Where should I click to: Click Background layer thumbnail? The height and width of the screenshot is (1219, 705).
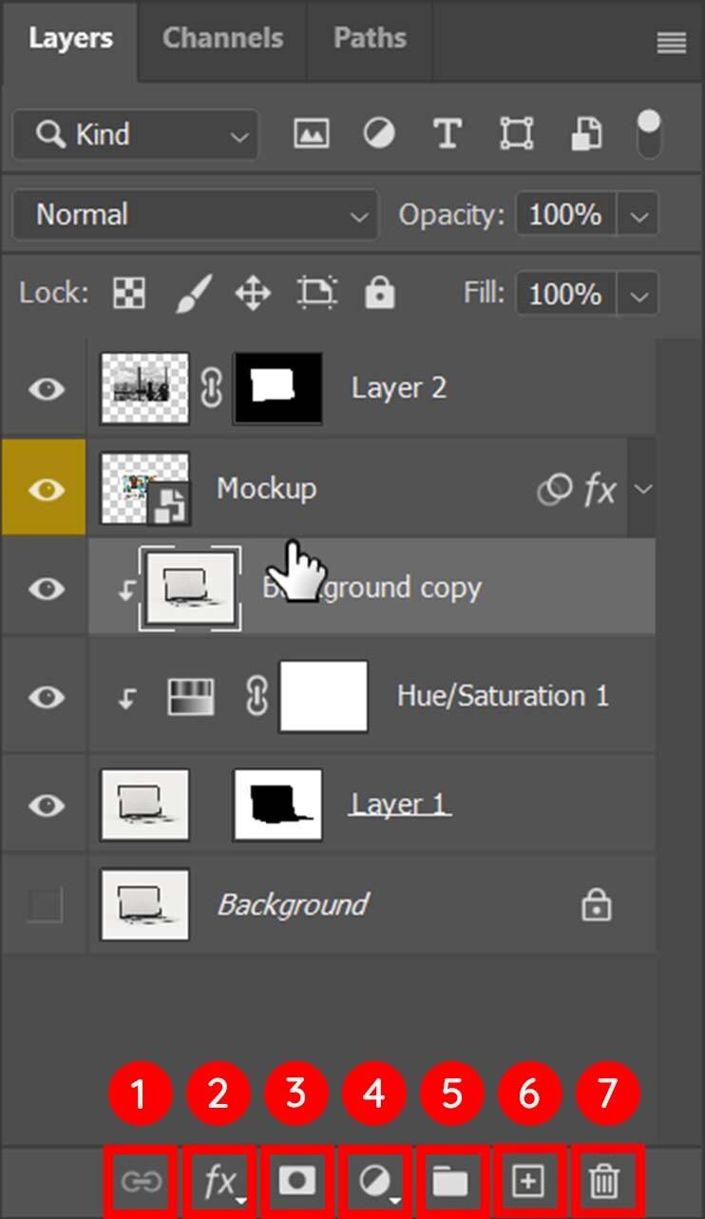[x=145, y=904]
